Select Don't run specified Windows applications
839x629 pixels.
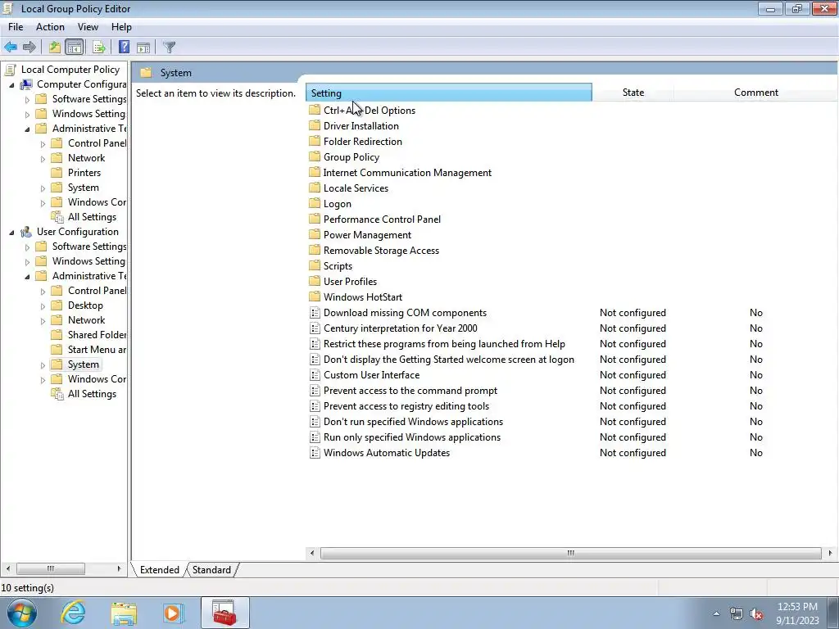(x=413, y=422)
